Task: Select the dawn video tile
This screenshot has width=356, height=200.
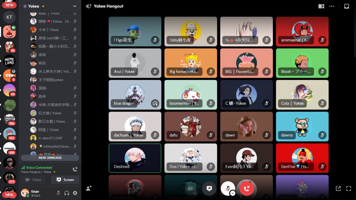Action: click(247, 126)
